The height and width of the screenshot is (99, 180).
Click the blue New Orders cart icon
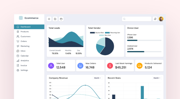80,66
